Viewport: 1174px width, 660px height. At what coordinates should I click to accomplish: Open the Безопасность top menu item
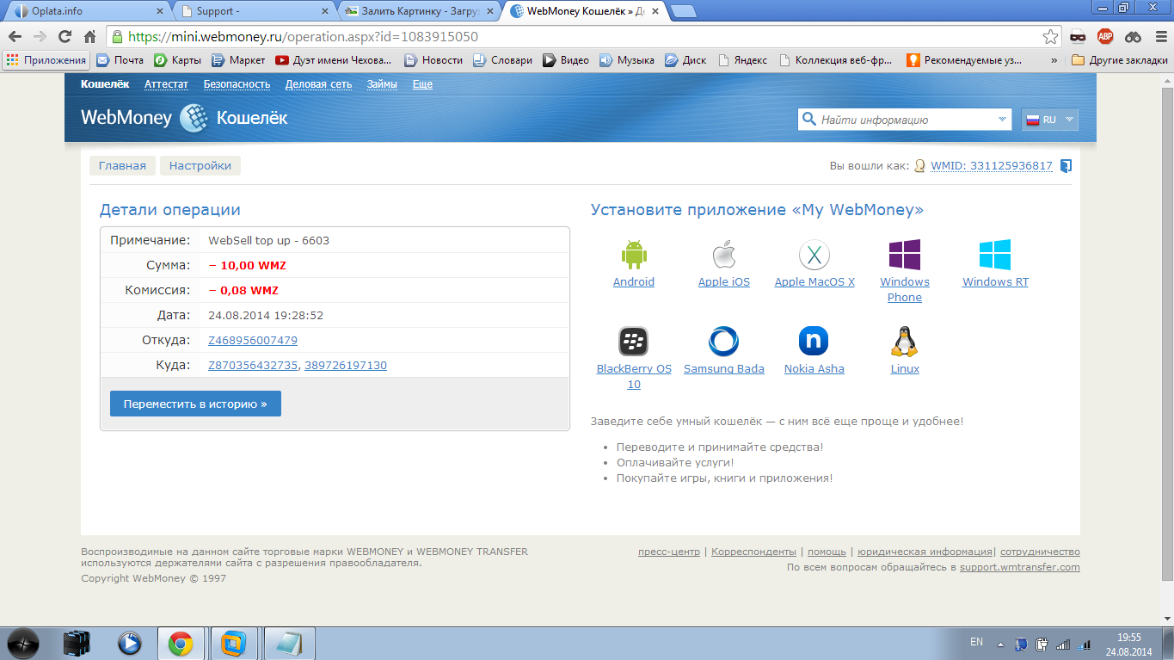(x=237, y=84)
